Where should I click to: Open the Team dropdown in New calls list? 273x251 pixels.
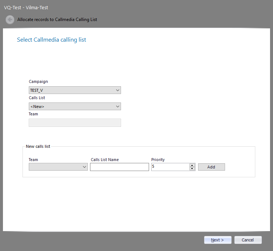pyautogui.click(x=58, y=167)
